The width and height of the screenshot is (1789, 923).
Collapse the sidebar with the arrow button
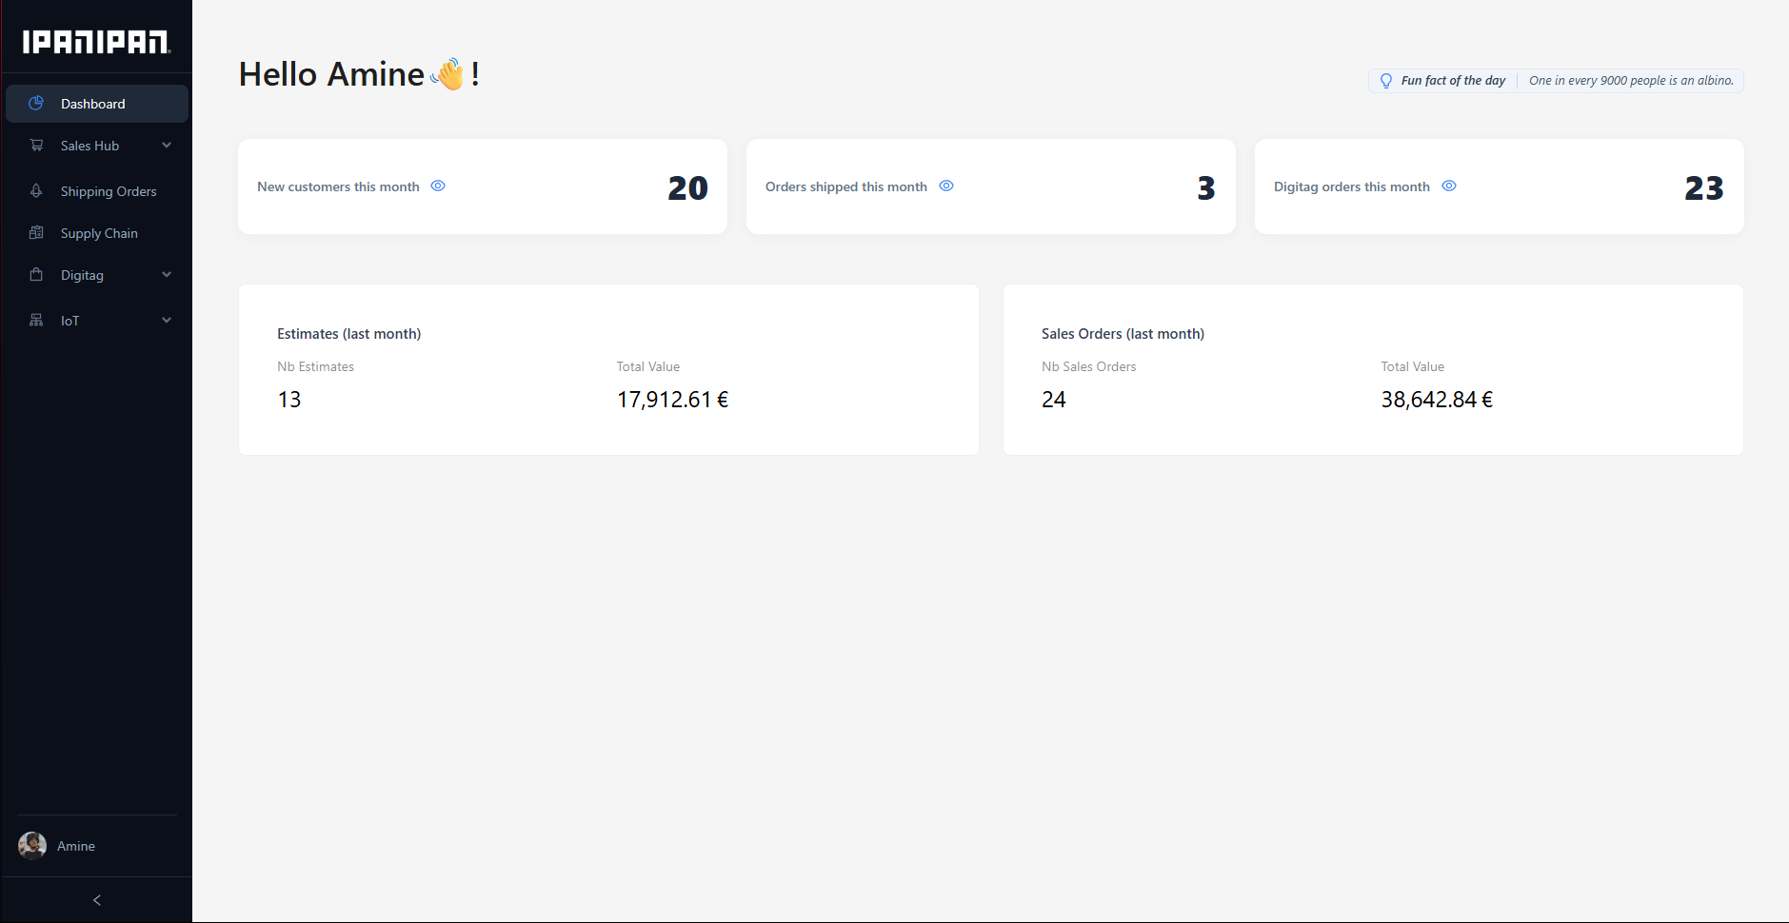coord(96,900)
